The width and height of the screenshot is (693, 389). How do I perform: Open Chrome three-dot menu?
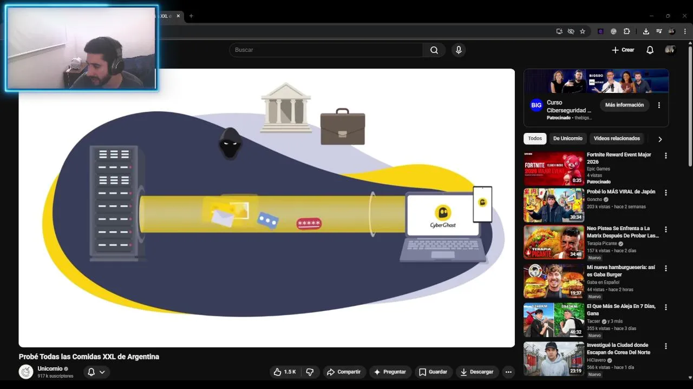(x=685, y=31)
